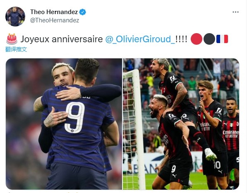
Task: Open the left photo of players hugging
Action: (64, 124)
